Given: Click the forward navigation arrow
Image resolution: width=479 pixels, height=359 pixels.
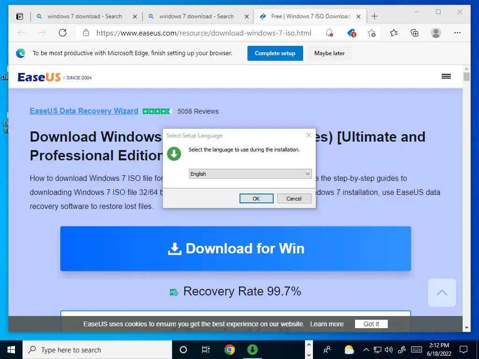Looking at the screenshot, I should 42,33.
